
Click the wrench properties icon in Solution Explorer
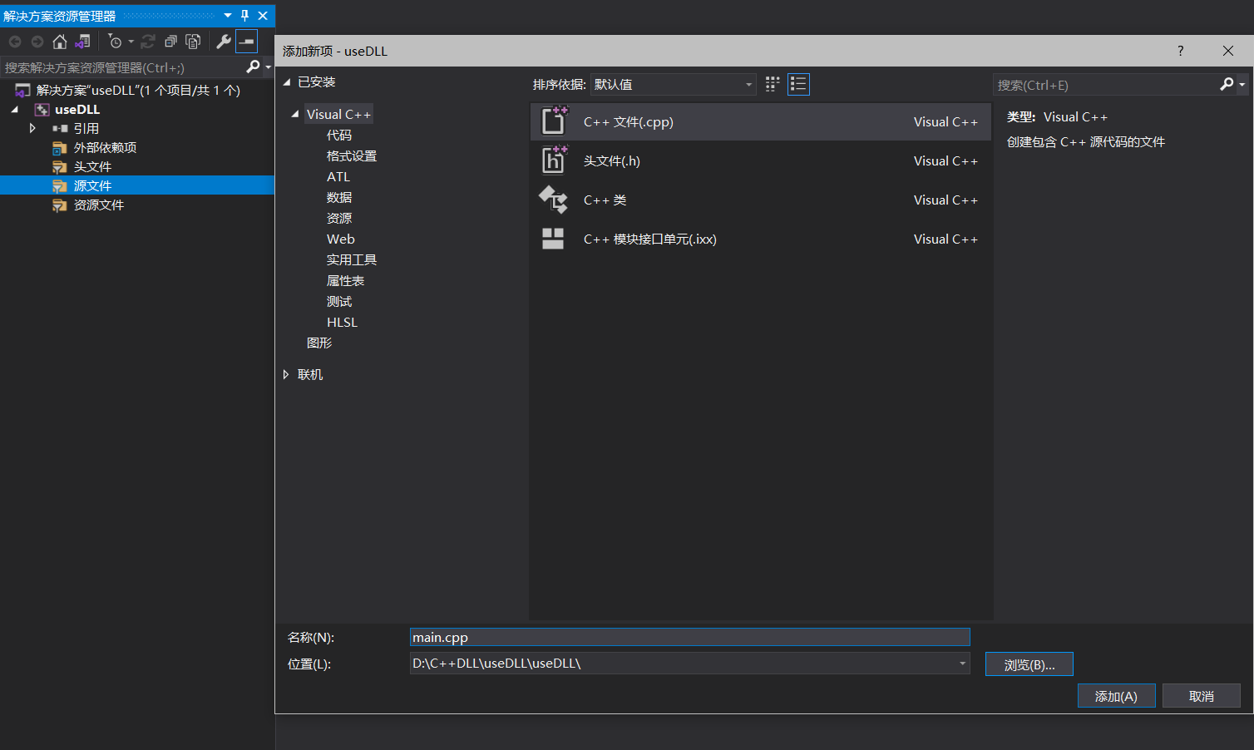[x=223, y=40]
